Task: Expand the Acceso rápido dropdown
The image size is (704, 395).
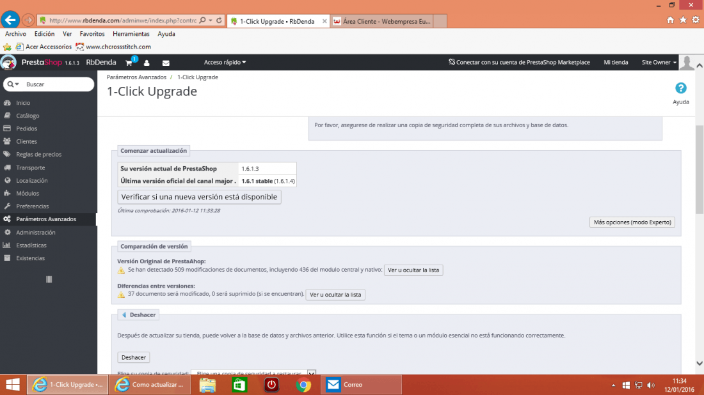Action: pyautogui.click(x=225, y=63)
